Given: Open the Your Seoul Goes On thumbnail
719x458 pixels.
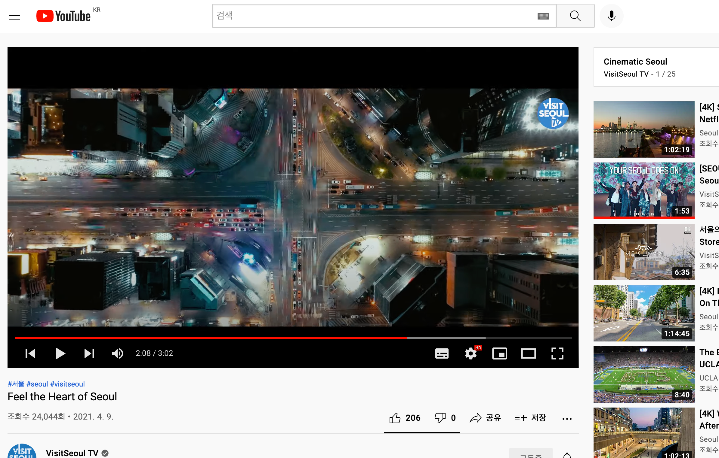Looking at the screenshot, I should (644, 191).
